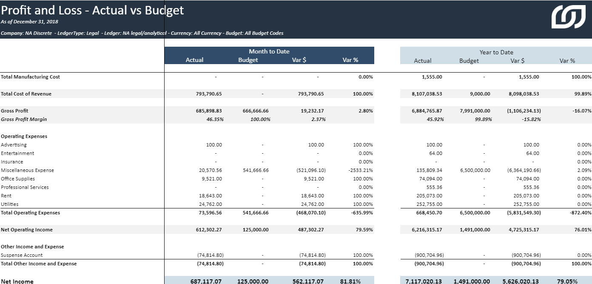The image size is (592, 284).
Task: Click the Net Income row label
Action: pos(17,281)
